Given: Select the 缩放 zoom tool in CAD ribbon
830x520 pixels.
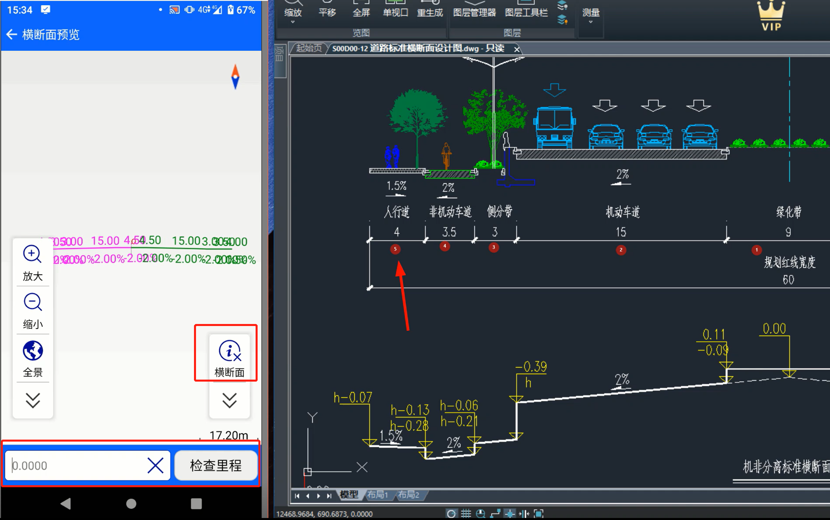Looking at the screenshot, I should [x=293, y=8].
